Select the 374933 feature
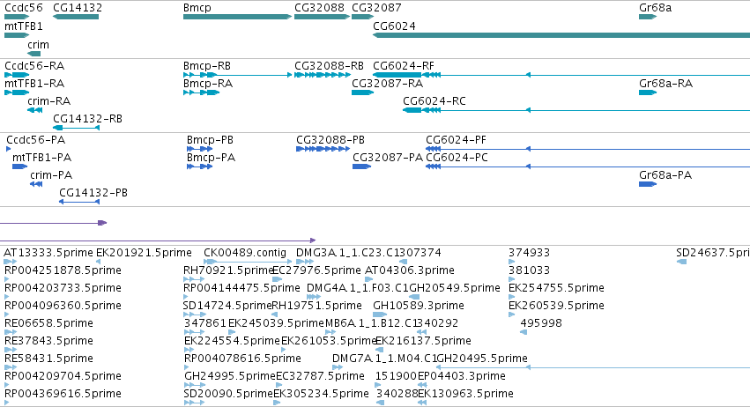The width and height of the screenshot is (750, 407). pyautogui.click(x=511, y=262)
